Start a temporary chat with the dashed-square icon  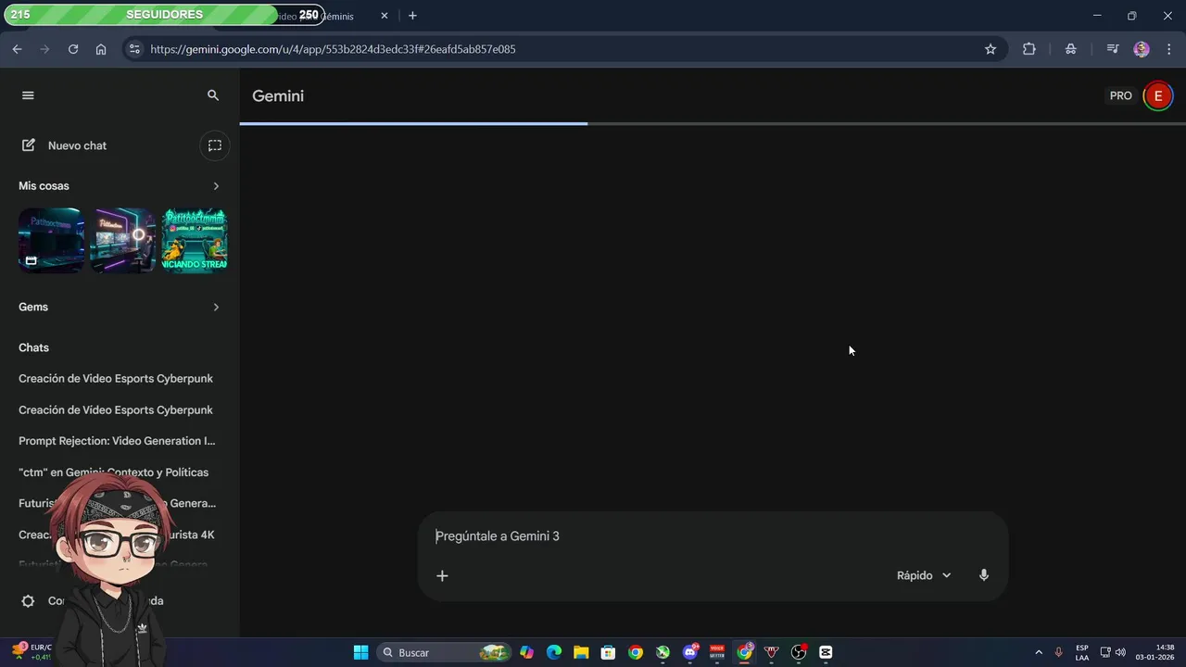[x=214, y=145]
